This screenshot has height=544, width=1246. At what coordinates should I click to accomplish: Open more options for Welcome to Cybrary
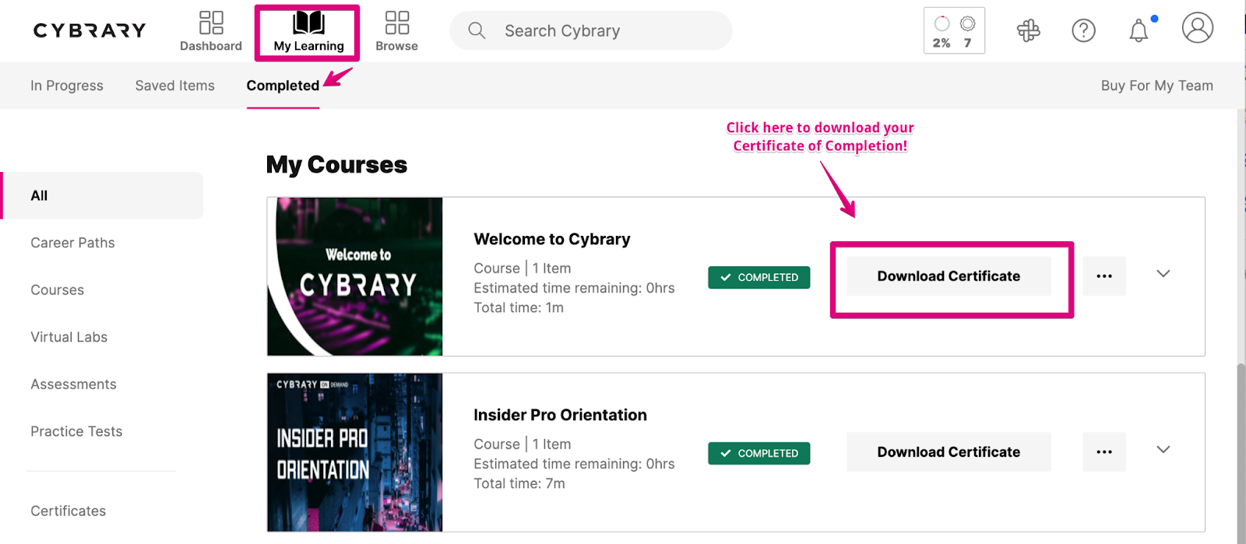1104,276
